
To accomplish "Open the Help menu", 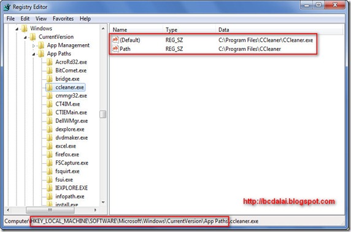I will 85,18.
